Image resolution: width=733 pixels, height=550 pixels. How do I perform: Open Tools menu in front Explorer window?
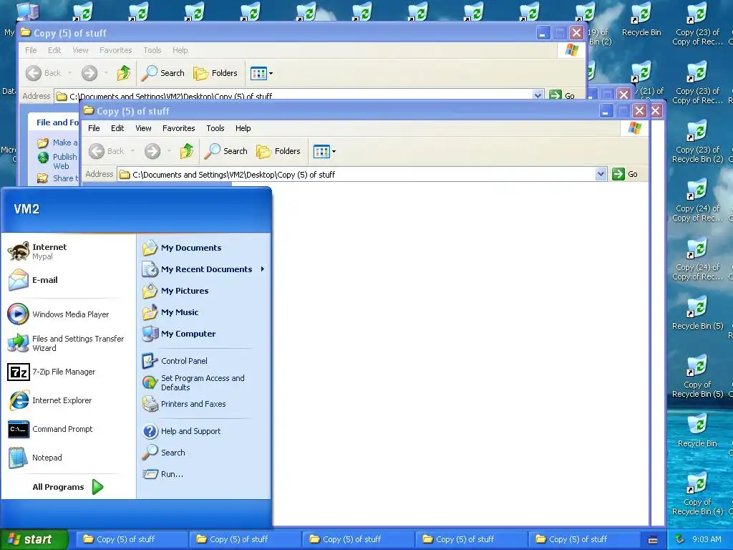tap(215, 128)
